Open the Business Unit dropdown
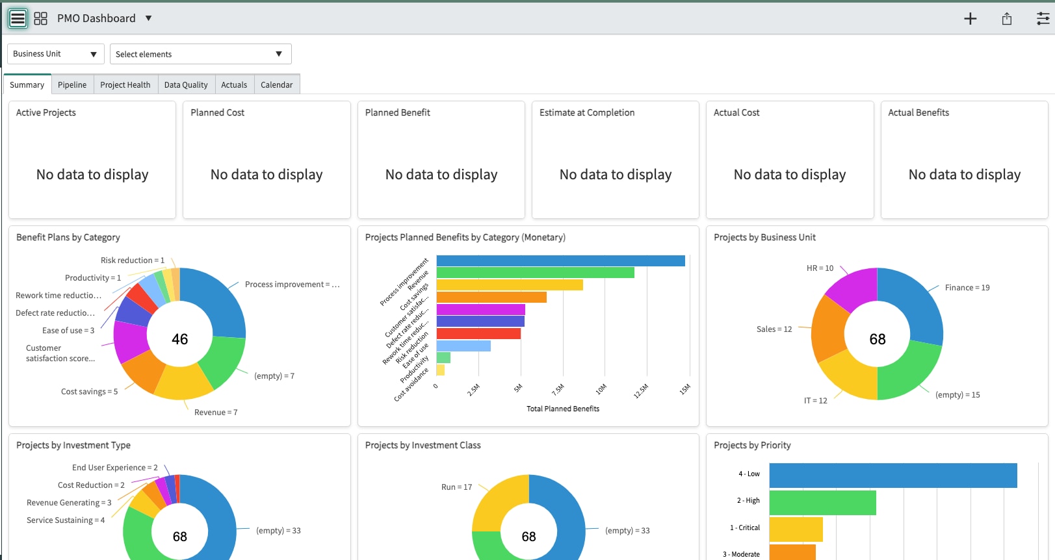This screenshot has height=560, width=1055. [x=55, y=54]
